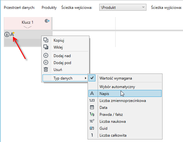Pick Wybór automatyczny data type

coord(125,87)
